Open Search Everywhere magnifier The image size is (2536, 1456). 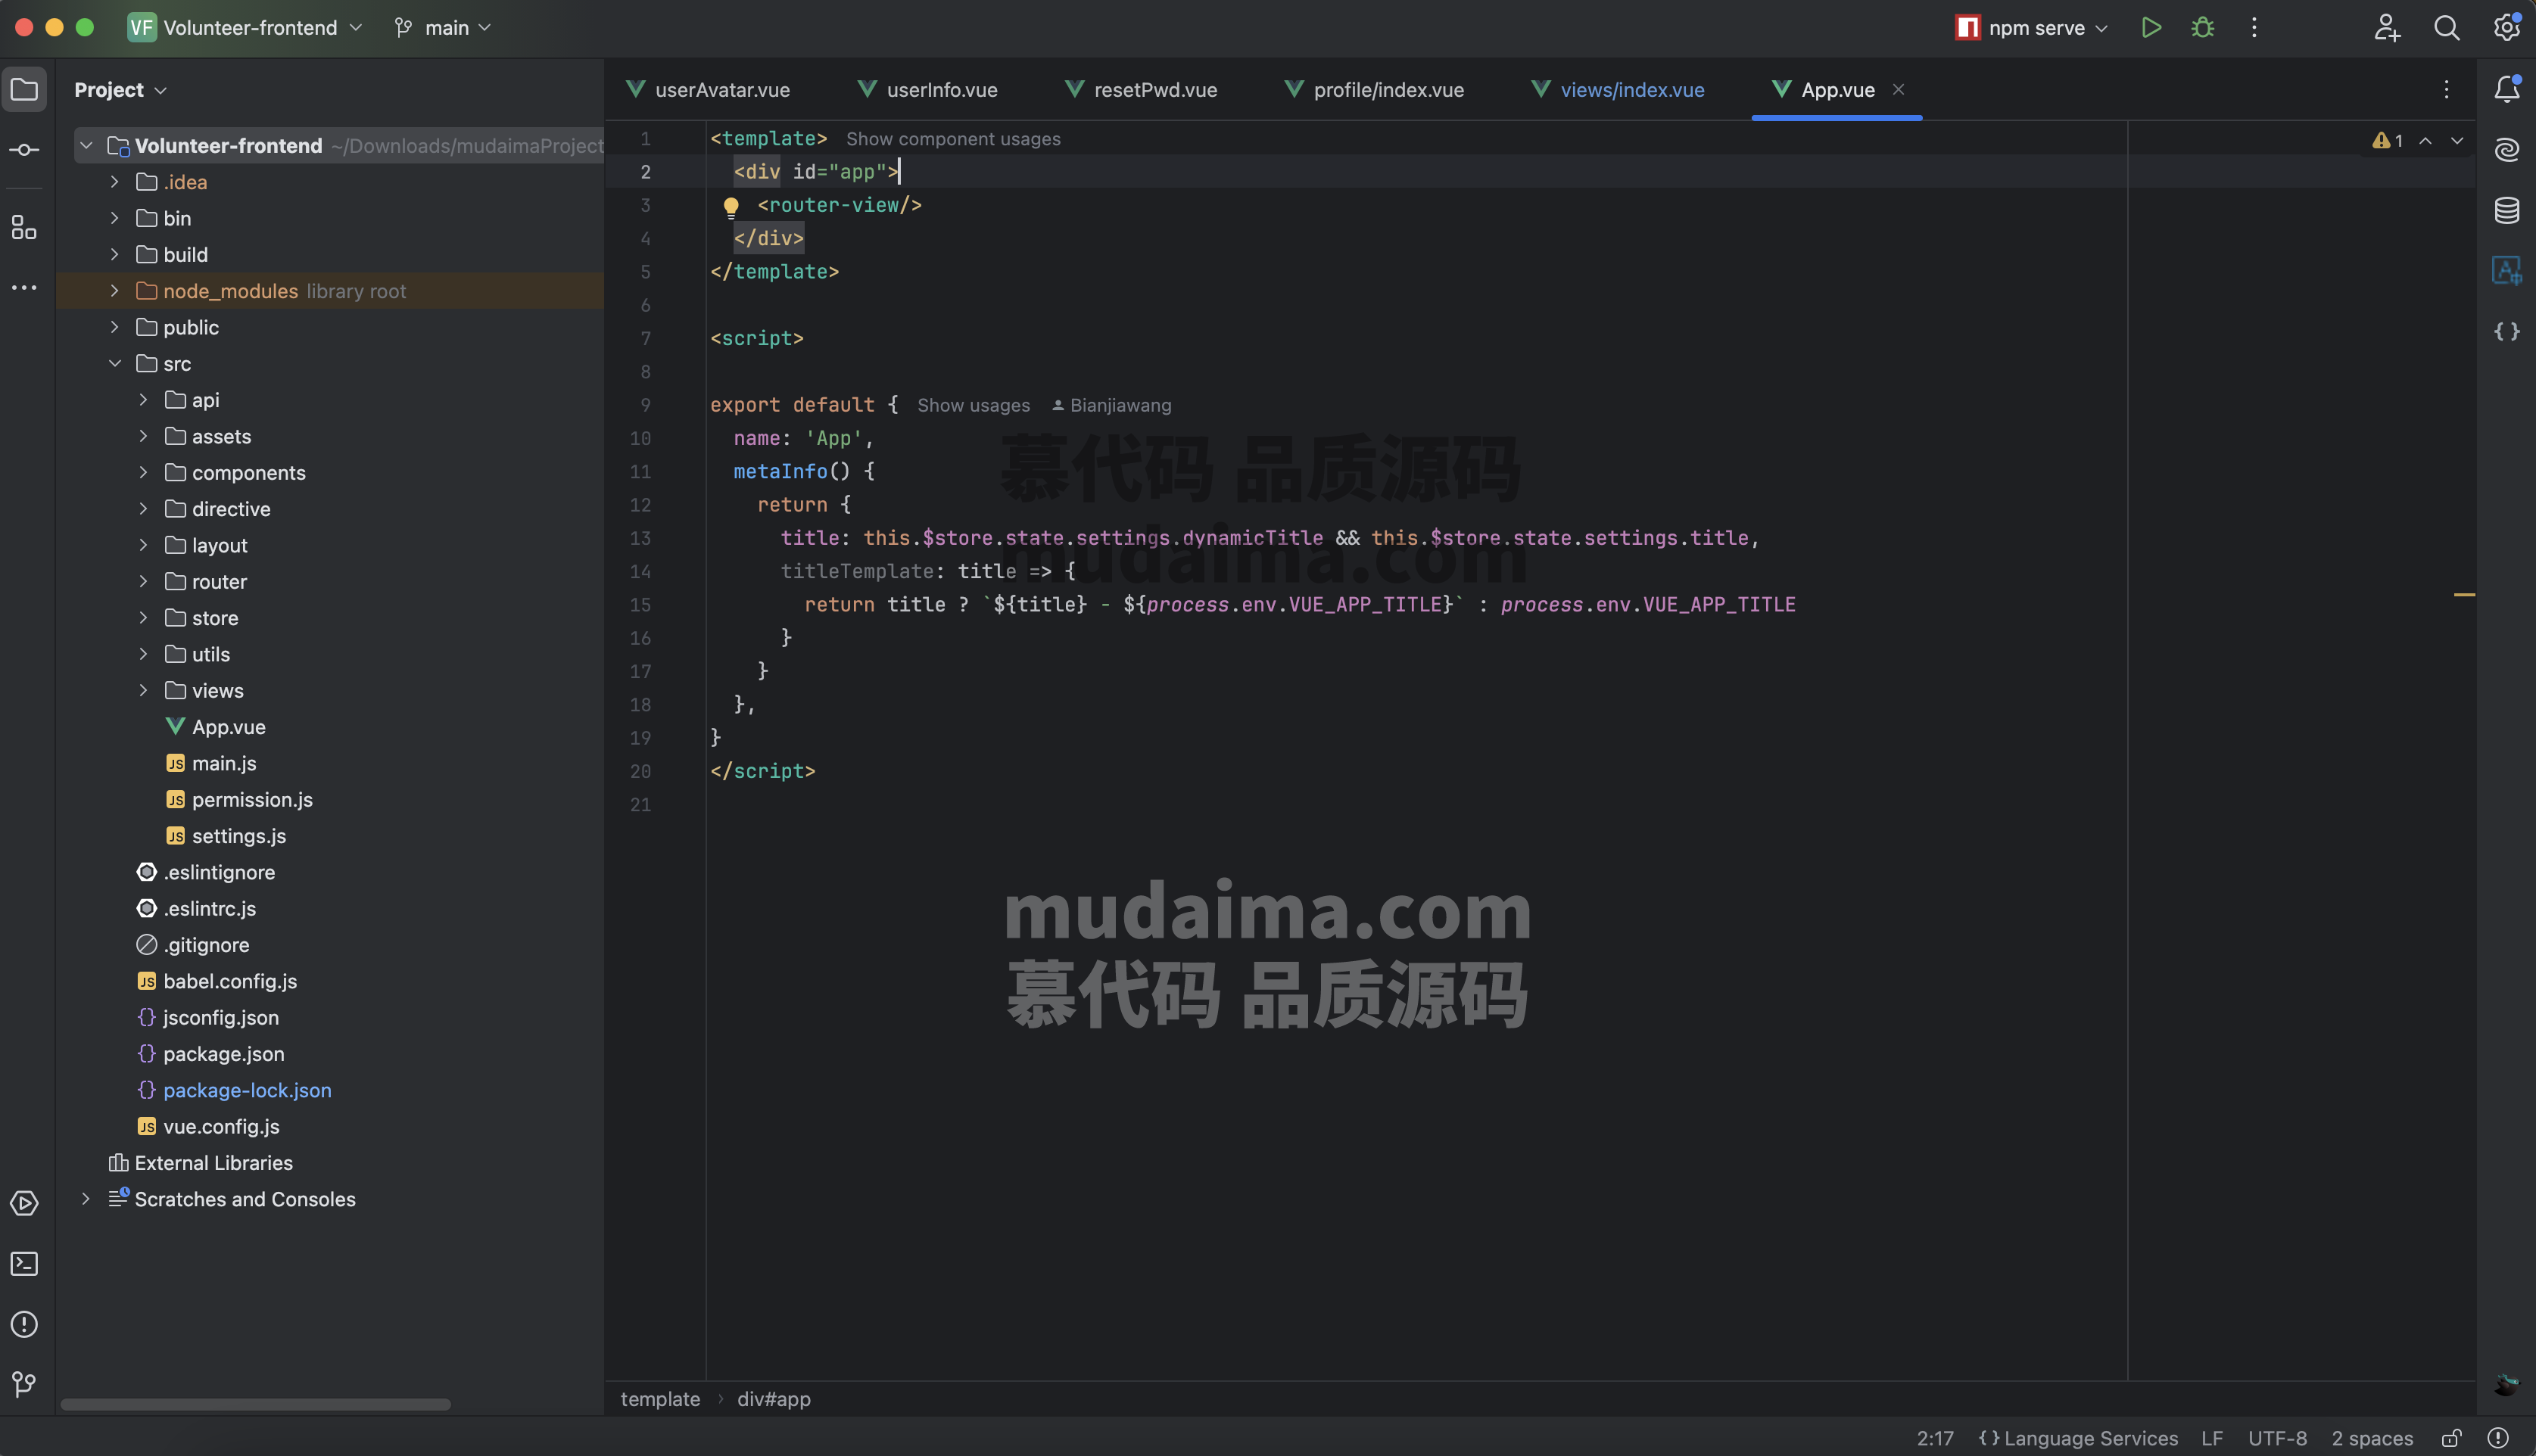point(2447,27)
